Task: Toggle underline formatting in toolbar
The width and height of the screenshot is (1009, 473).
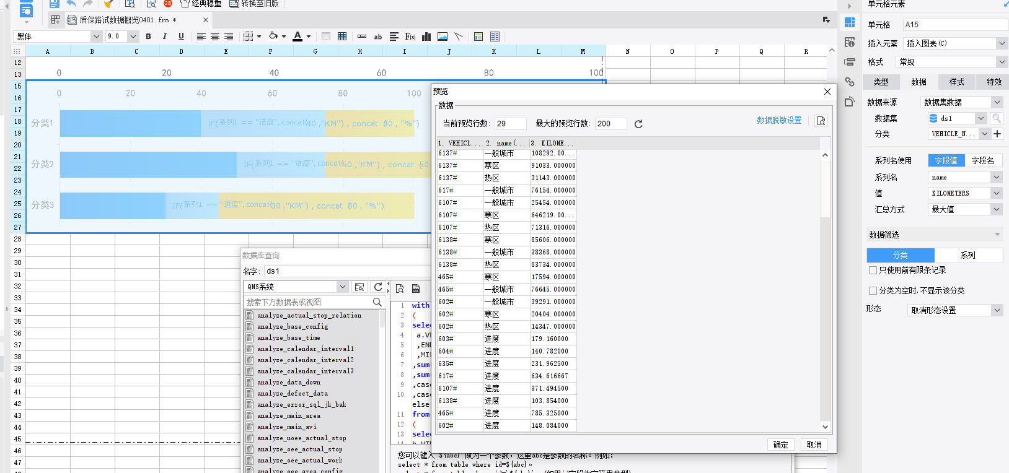Action: [181, 37]
